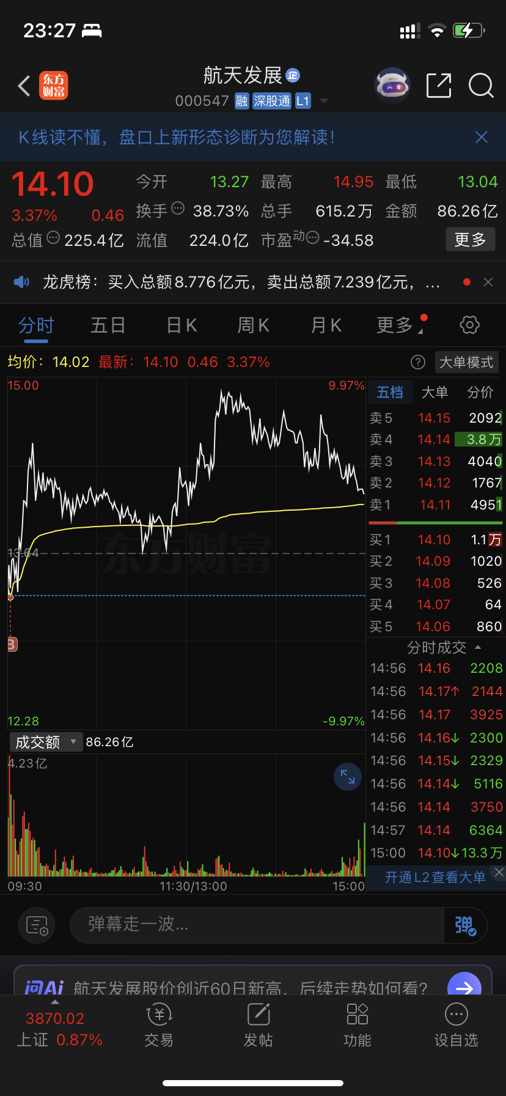Screen dimensions: 506x1096
Task: Tap 设自选 watchlist icon
Action: [456, 1026]
